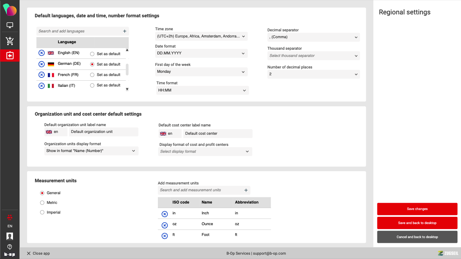The image size is (461, 259).
Task: Click Close app in bottom bar
Action: [x=38, y=253]
